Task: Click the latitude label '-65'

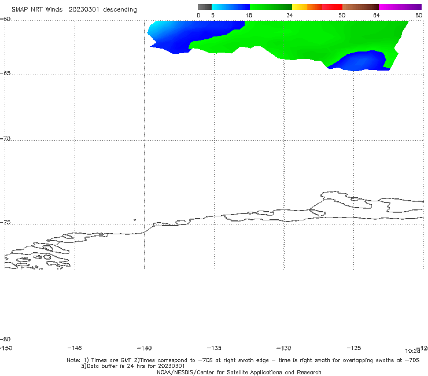Action: point(5,73)
